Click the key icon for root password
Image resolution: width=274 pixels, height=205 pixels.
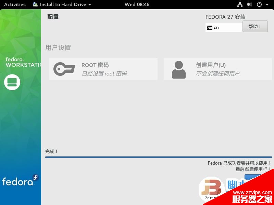(64, 69)
